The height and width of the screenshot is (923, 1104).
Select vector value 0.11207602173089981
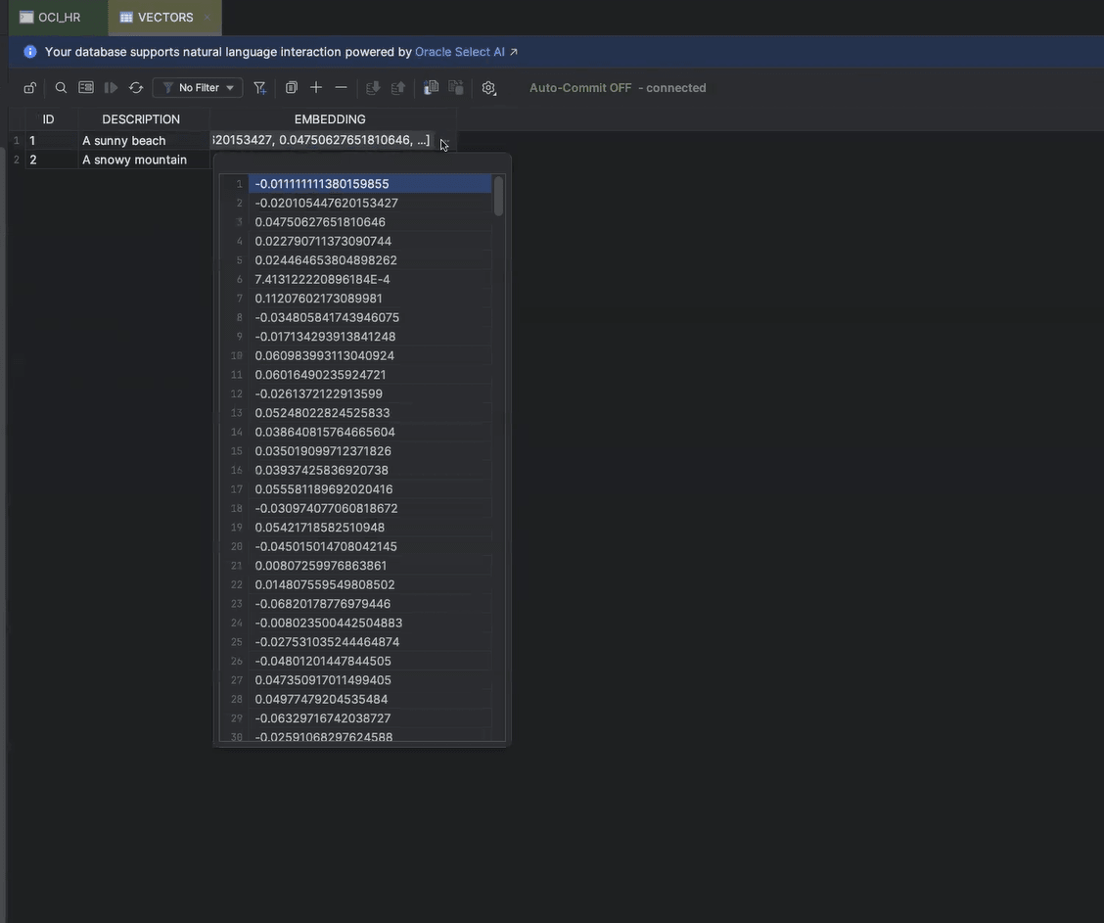369,299
